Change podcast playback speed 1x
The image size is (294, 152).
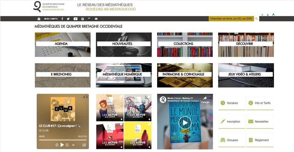73,145
